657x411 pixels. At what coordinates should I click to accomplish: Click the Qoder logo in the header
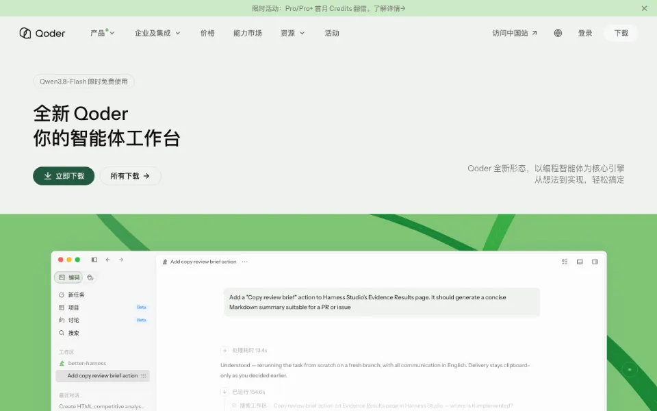coord(42,33)
